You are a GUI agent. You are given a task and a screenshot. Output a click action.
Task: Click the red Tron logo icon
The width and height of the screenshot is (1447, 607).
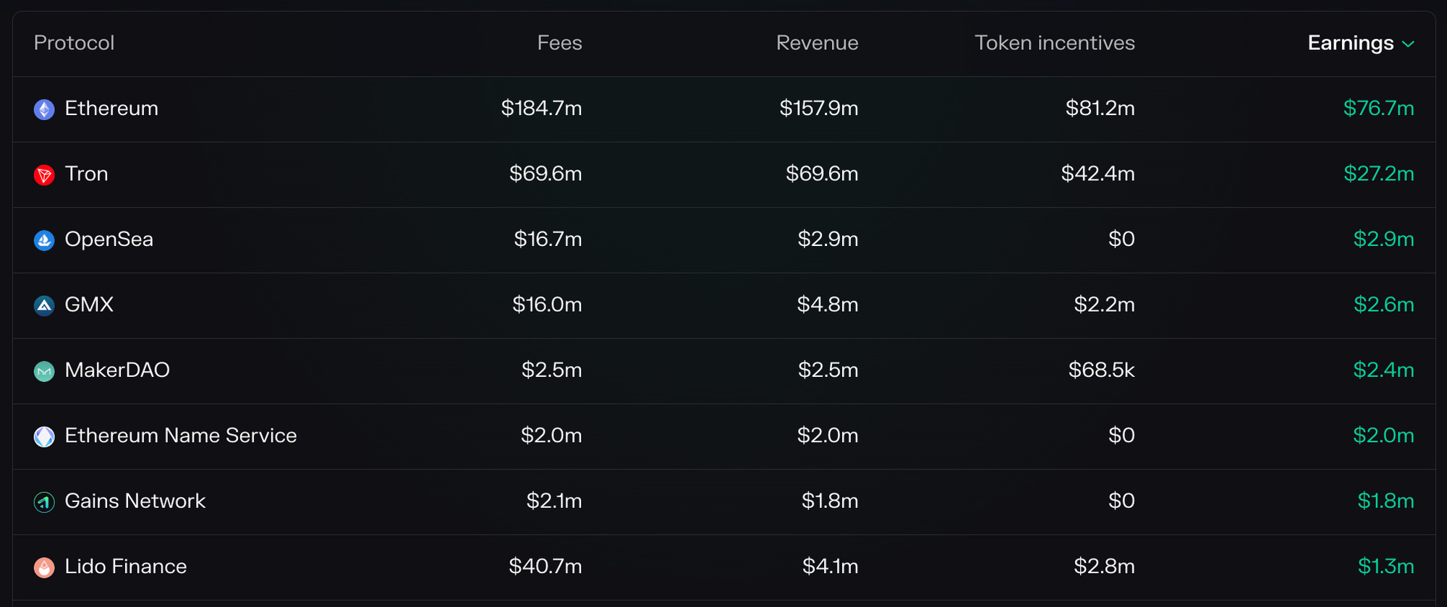[44, 175]
